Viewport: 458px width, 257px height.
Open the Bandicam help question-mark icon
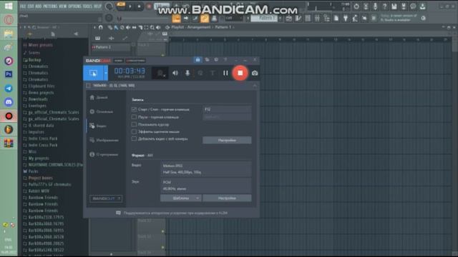tap(225, 60)
